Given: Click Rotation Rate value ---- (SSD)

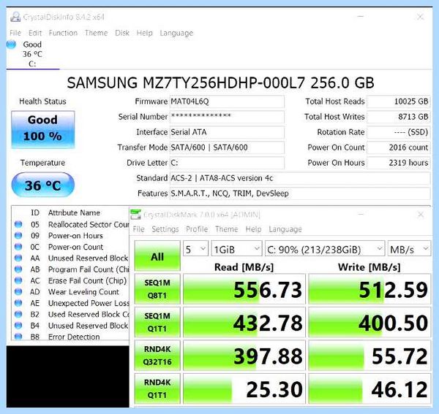Looking at the screenshot, I should [x=399, y=132].
